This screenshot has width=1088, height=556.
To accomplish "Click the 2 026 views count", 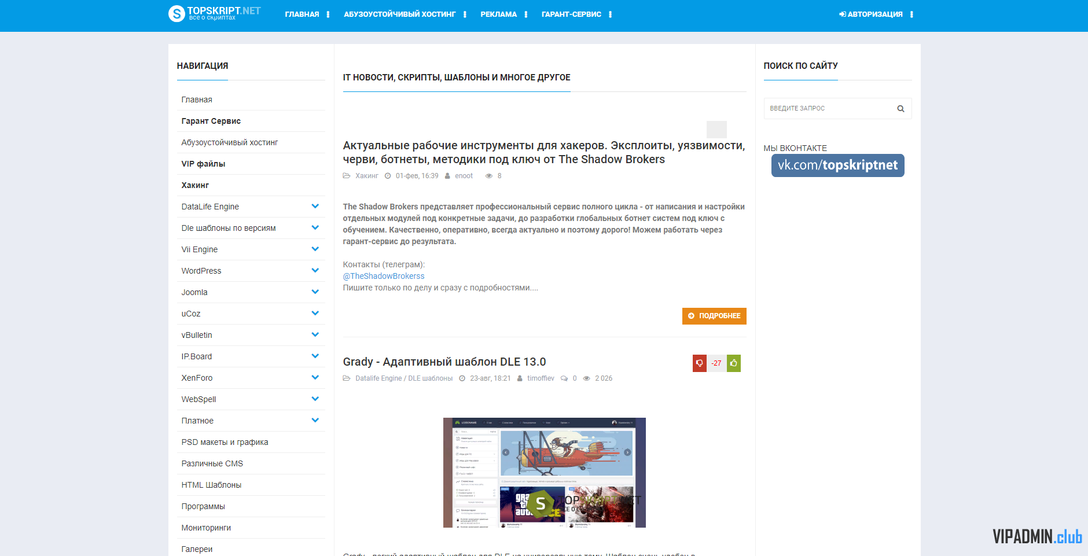I will [604, 378].
